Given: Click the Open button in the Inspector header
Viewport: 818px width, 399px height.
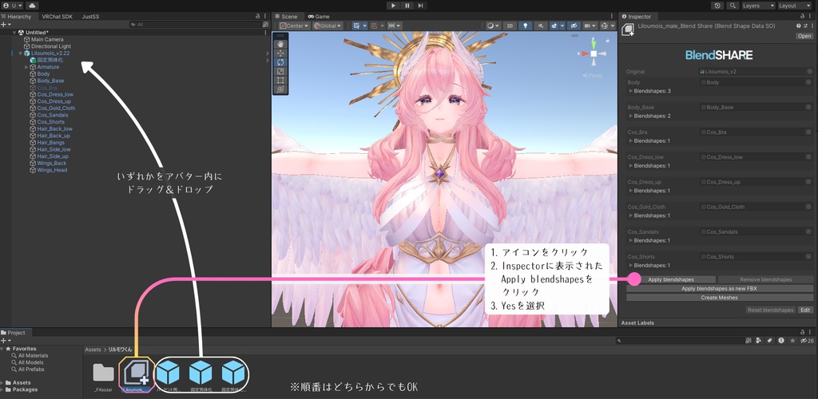Looking at the screenshot, I should click(x=804, y=37).
